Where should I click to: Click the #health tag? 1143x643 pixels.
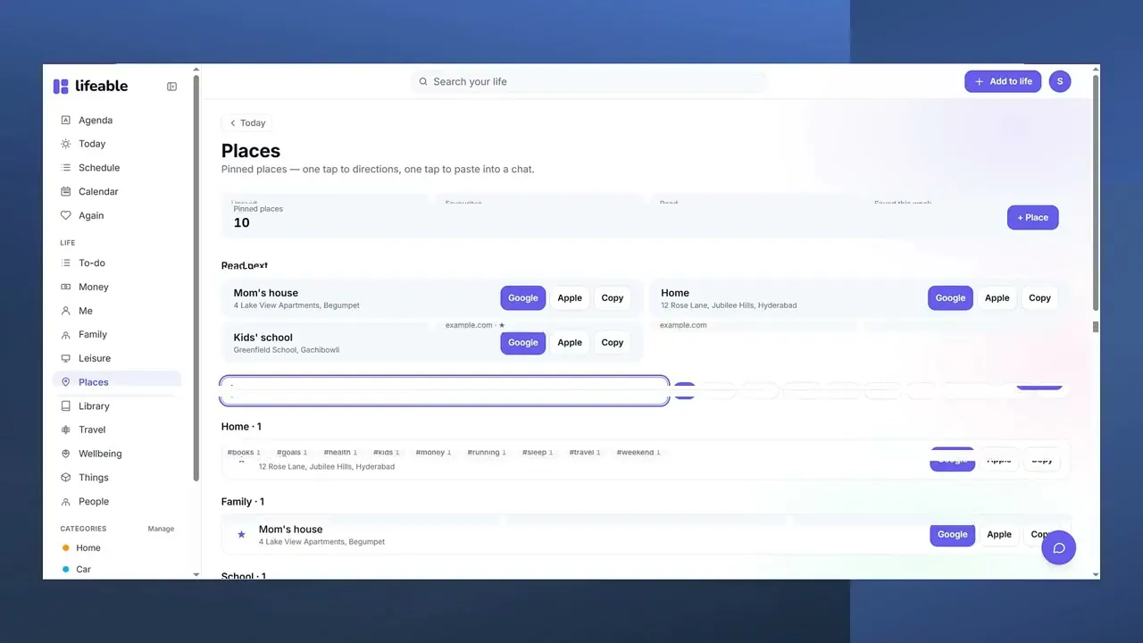tap(340, 453)
